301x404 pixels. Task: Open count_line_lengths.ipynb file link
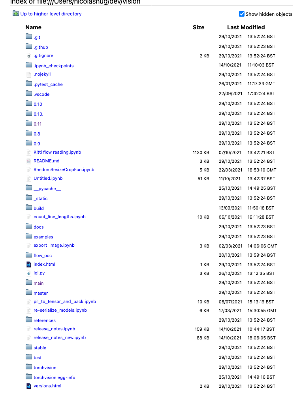click(59, 217)
